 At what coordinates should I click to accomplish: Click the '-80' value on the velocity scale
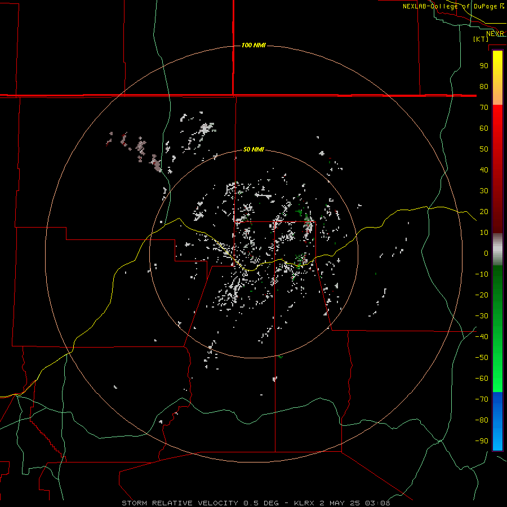pyautogui.click(x=482, y=420)
